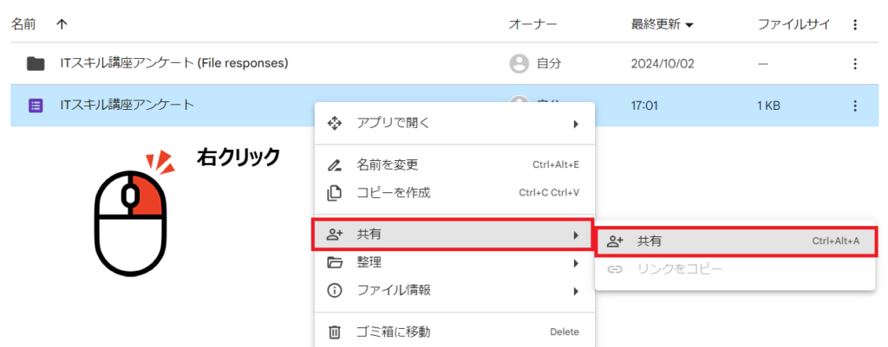Expand the 整理 submenu arrow
Viewport: 888px width, 347px height.
[575, 263]
